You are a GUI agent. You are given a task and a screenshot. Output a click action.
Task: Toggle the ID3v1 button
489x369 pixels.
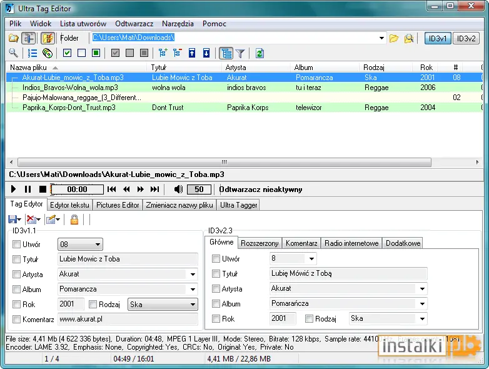(438, 38)
